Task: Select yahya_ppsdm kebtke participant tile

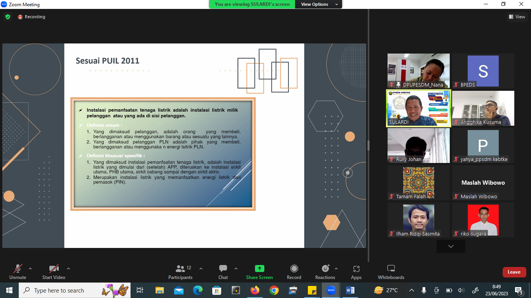Action: click(x=483, y=146)
